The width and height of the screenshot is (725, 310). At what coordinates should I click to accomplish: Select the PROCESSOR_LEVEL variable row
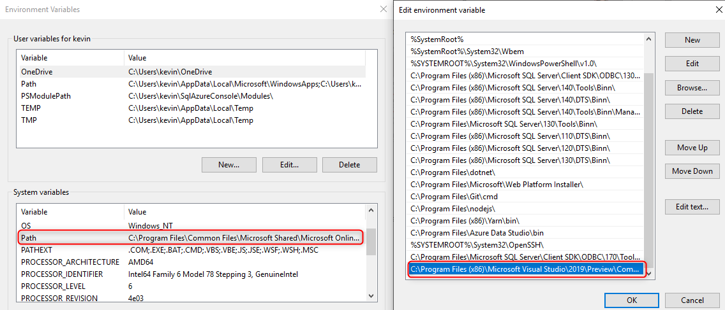[191, 286]
